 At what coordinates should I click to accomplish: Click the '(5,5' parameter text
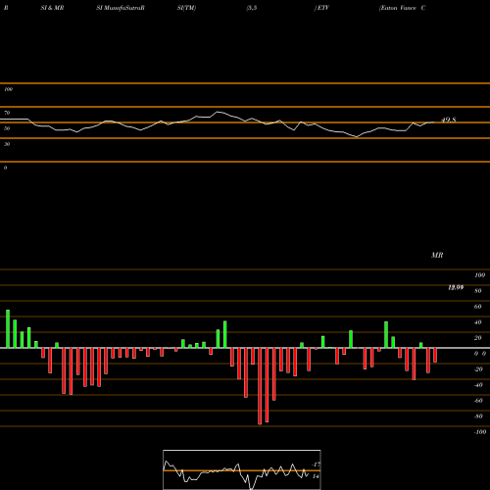point(252,8)
